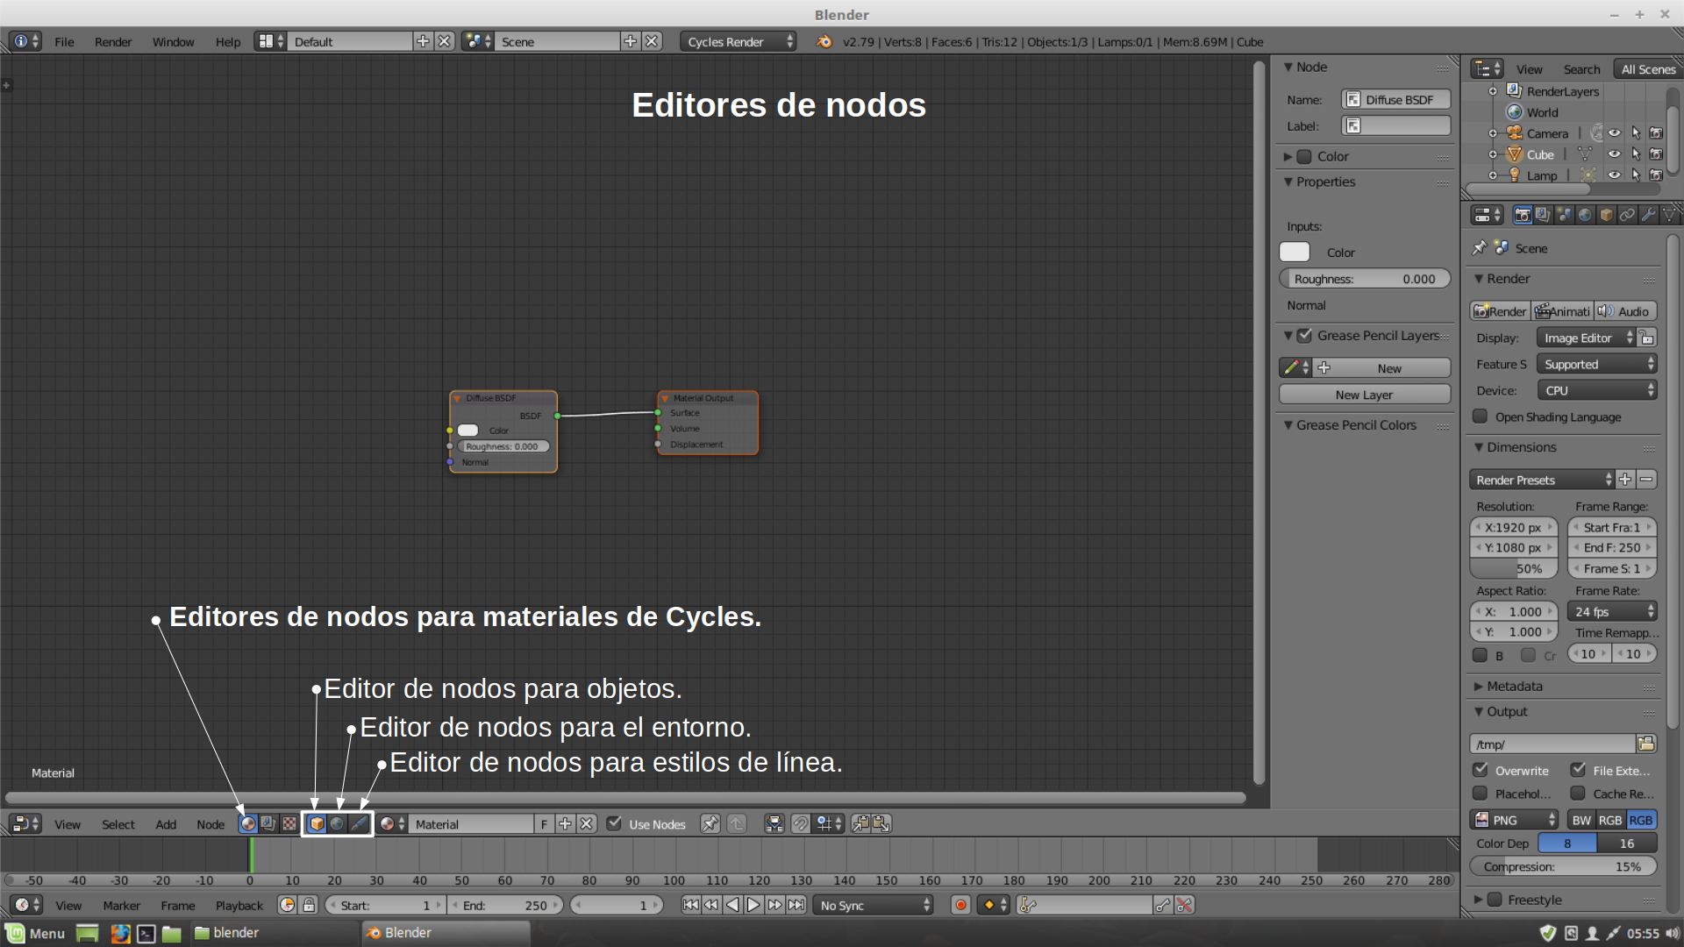
Task: Enable Open Shading Language checkbox
Action: click(1481, 417)
